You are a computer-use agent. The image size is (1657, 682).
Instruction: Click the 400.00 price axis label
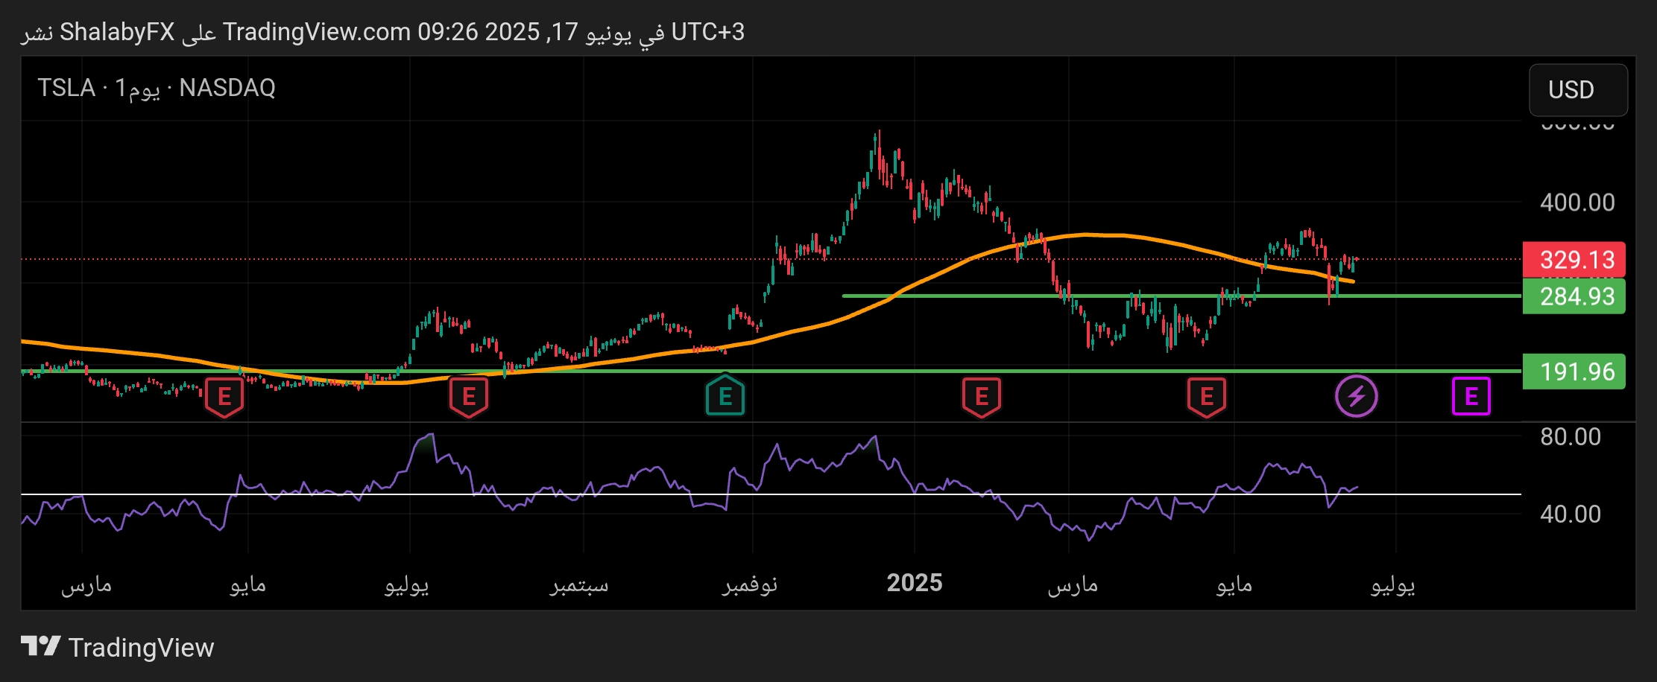1577,203
